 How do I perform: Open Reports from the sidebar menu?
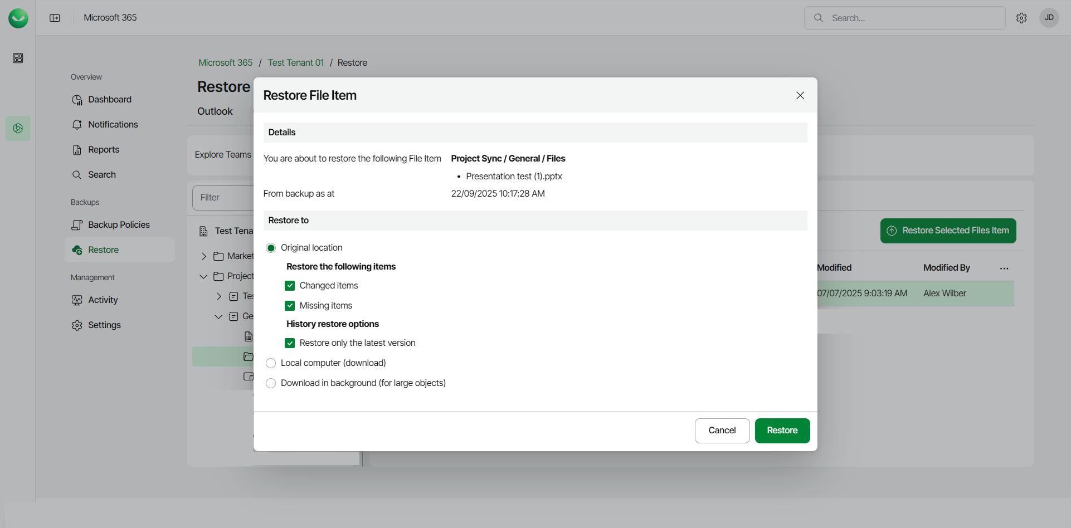[x=103, y=150]
